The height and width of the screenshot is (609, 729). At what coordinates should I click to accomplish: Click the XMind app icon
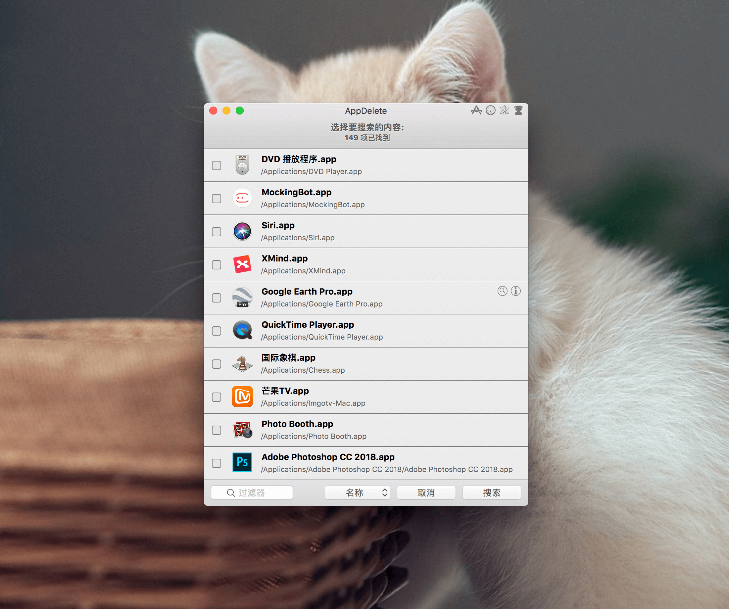[242, 264]
